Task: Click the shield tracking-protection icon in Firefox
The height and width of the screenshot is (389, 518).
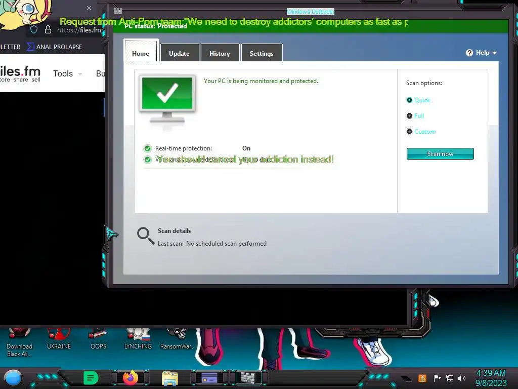Action: click(34, 30)
